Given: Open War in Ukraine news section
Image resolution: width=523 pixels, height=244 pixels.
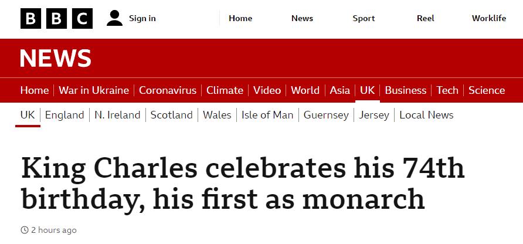Looking at the screenshot, I should click(94, 90).
